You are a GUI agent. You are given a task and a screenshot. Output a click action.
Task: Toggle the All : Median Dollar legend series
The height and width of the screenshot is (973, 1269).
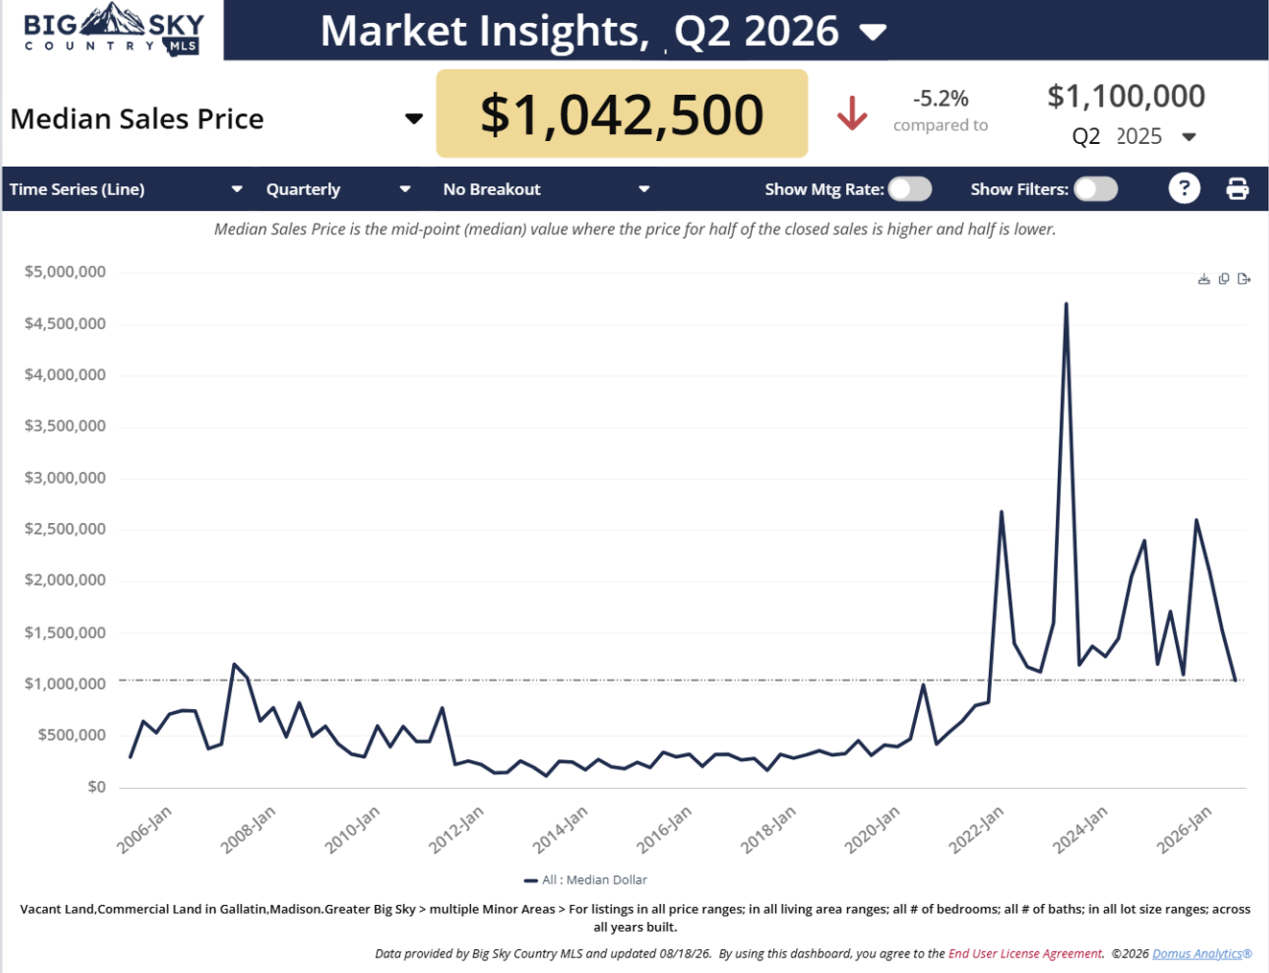click(x=586, y=880)
